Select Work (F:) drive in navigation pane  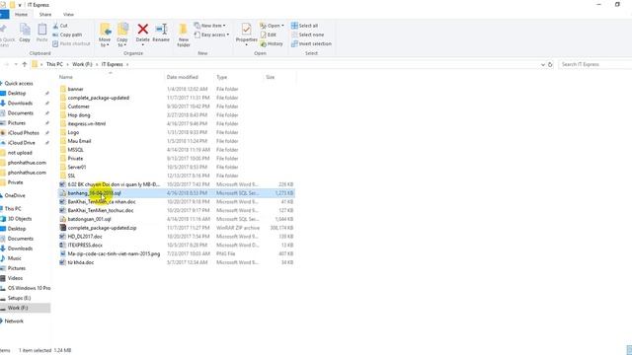tap(18, 308)
